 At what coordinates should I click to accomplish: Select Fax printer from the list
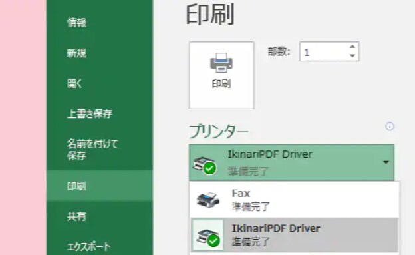point(295,200)
